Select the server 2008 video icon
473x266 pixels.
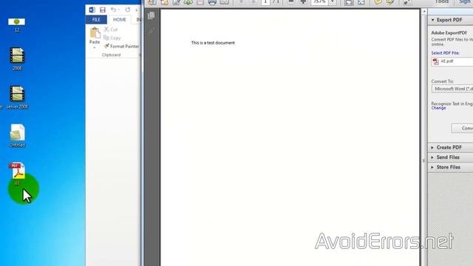coord(17,98)
